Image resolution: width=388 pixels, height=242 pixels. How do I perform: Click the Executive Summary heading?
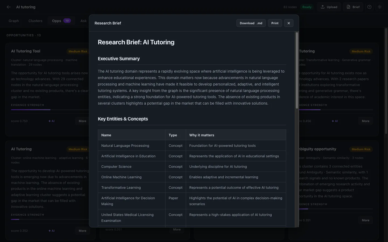coord(119,59)
